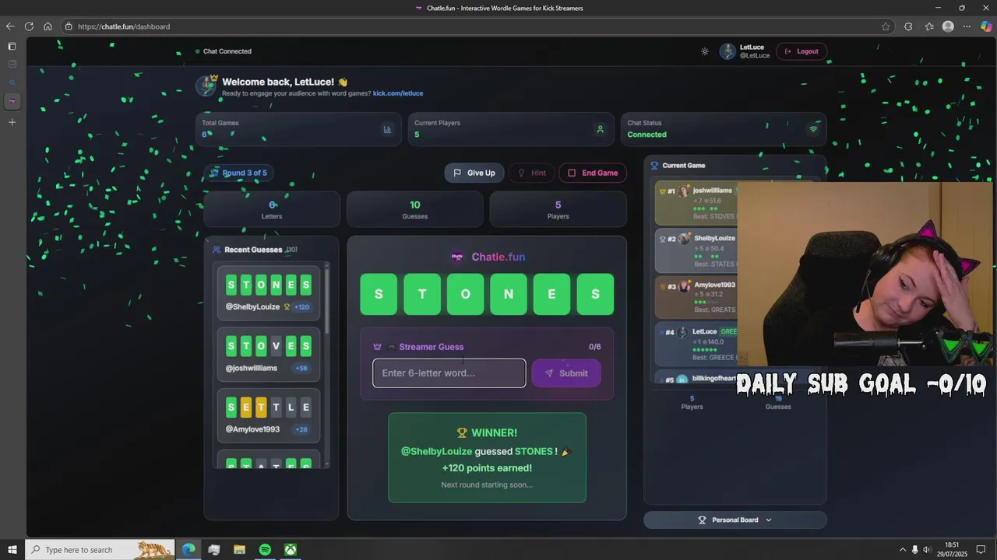
Task: Open Microsoft Edge from the taskbar
Action: (x=188, y=550)
